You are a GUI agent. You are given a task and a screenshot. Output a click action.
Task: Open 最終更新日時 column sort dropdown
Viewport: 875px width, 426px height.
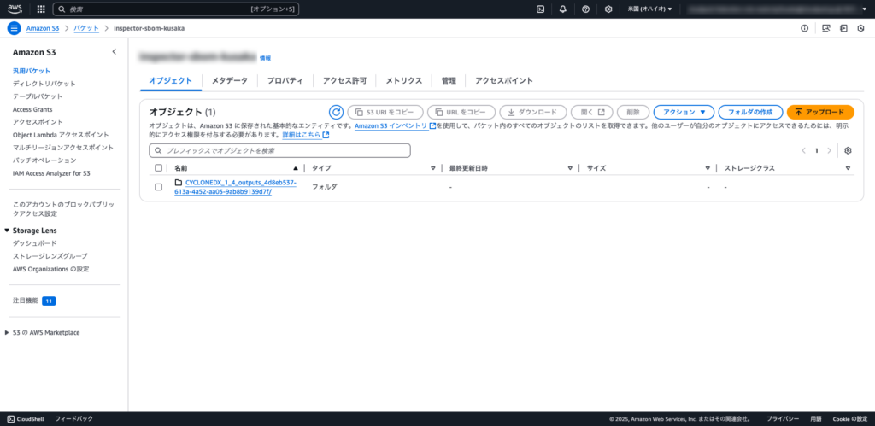(570, 168)
